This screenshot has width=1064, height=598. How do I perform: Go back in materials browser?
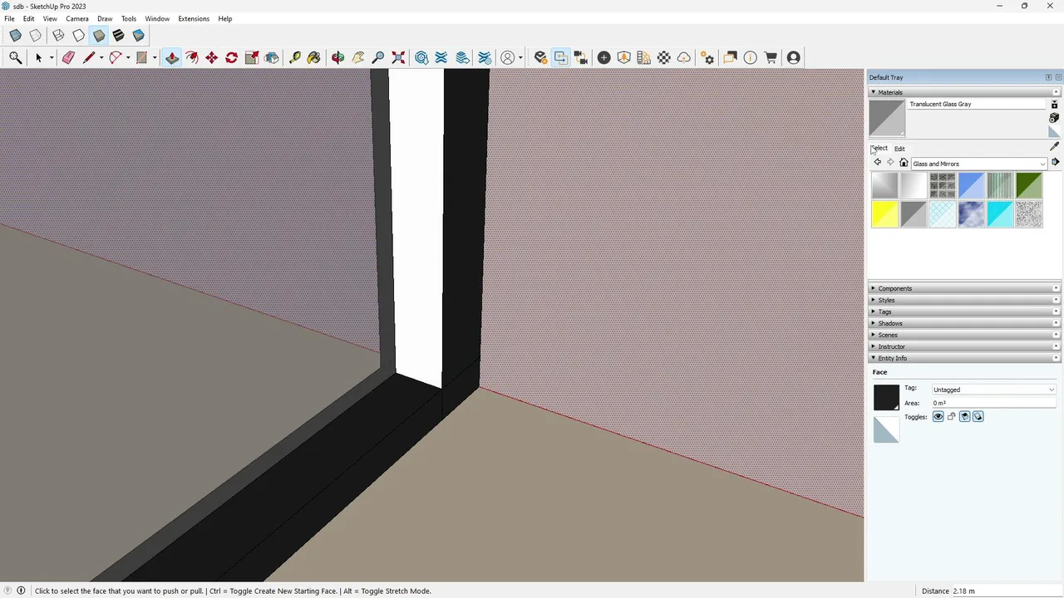point(877,163)
